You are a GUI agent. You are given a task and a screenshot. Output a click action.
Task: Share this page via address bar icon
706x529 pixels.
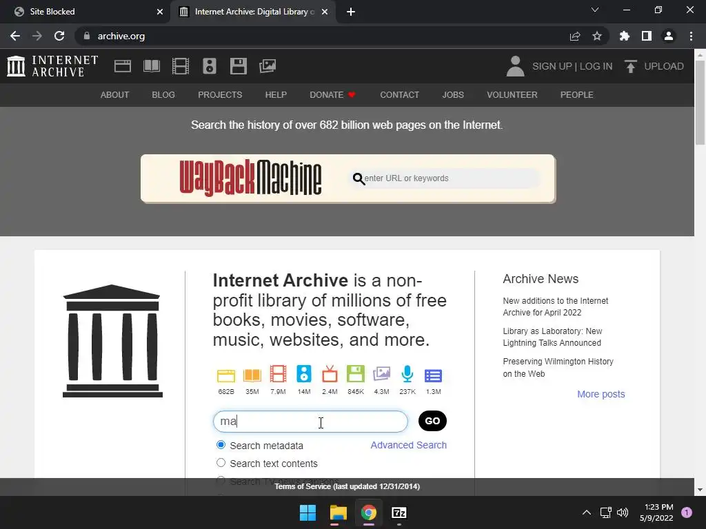click(575, 36)
